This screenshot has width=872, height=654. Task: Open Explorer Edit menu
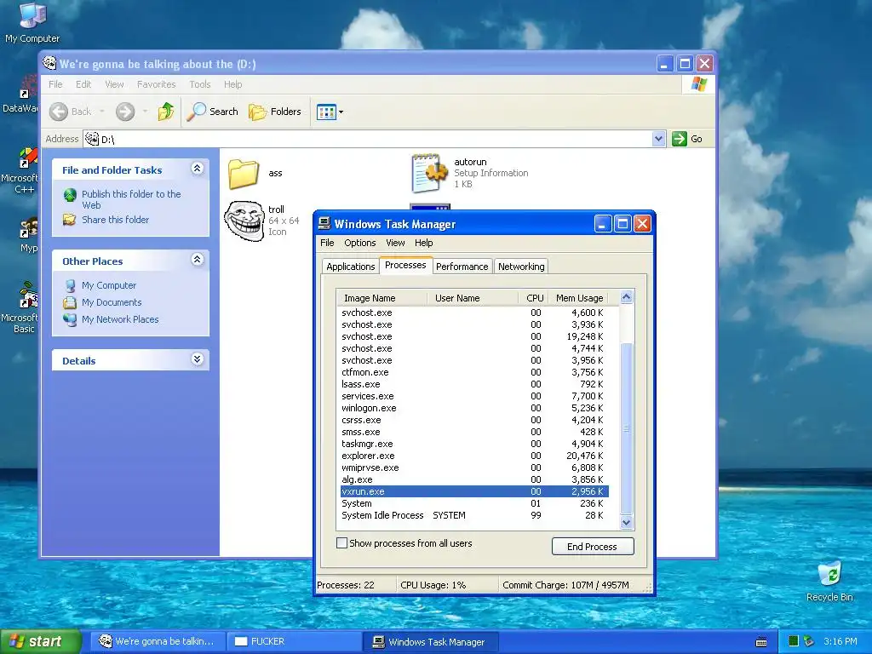click(83, 84)
